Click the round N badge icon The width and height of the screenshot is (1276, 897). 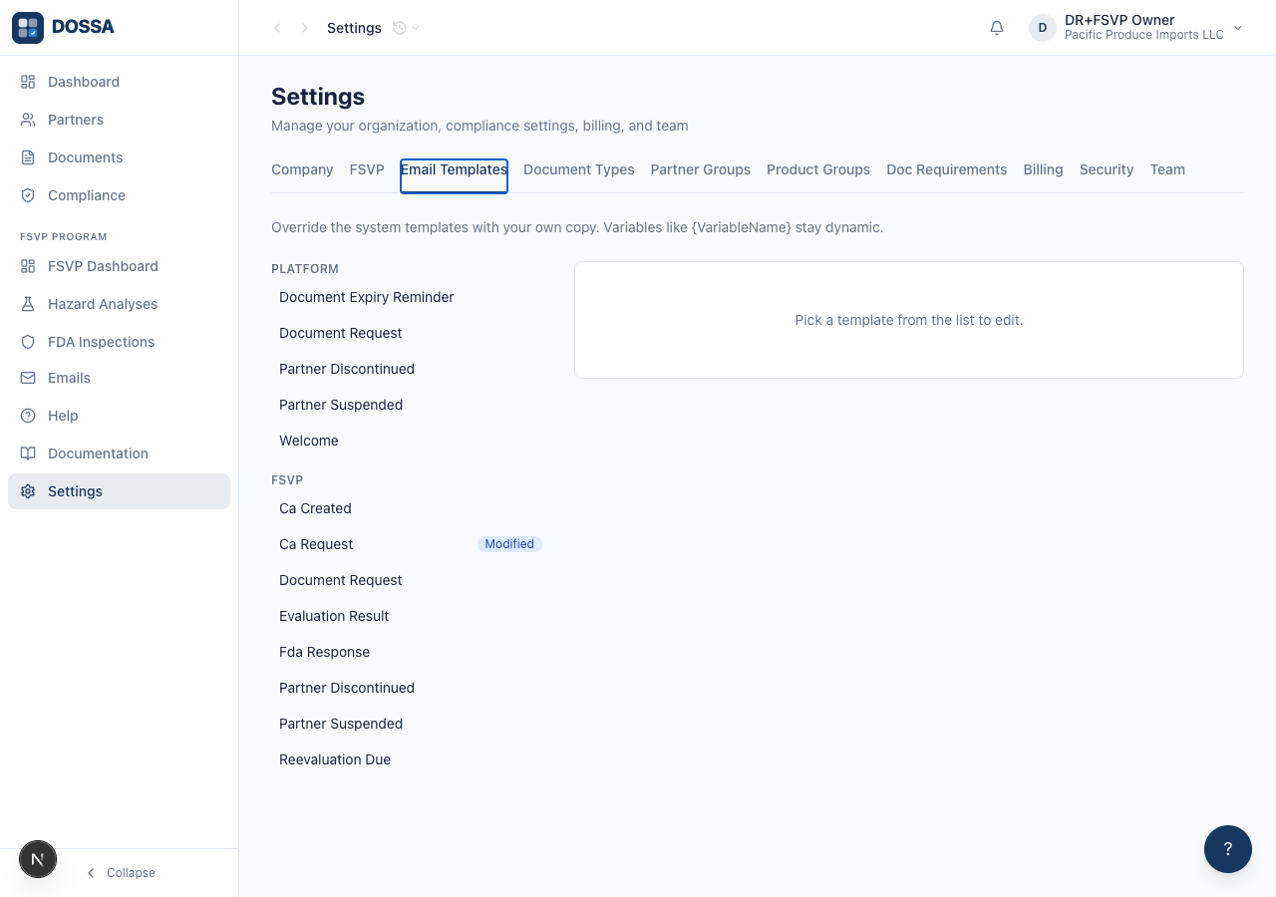[x=38, y=859]
